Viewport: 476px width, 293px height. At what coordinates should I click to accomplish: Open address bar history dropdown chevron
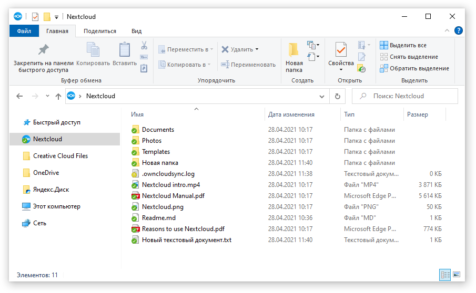tap(322, 96)
